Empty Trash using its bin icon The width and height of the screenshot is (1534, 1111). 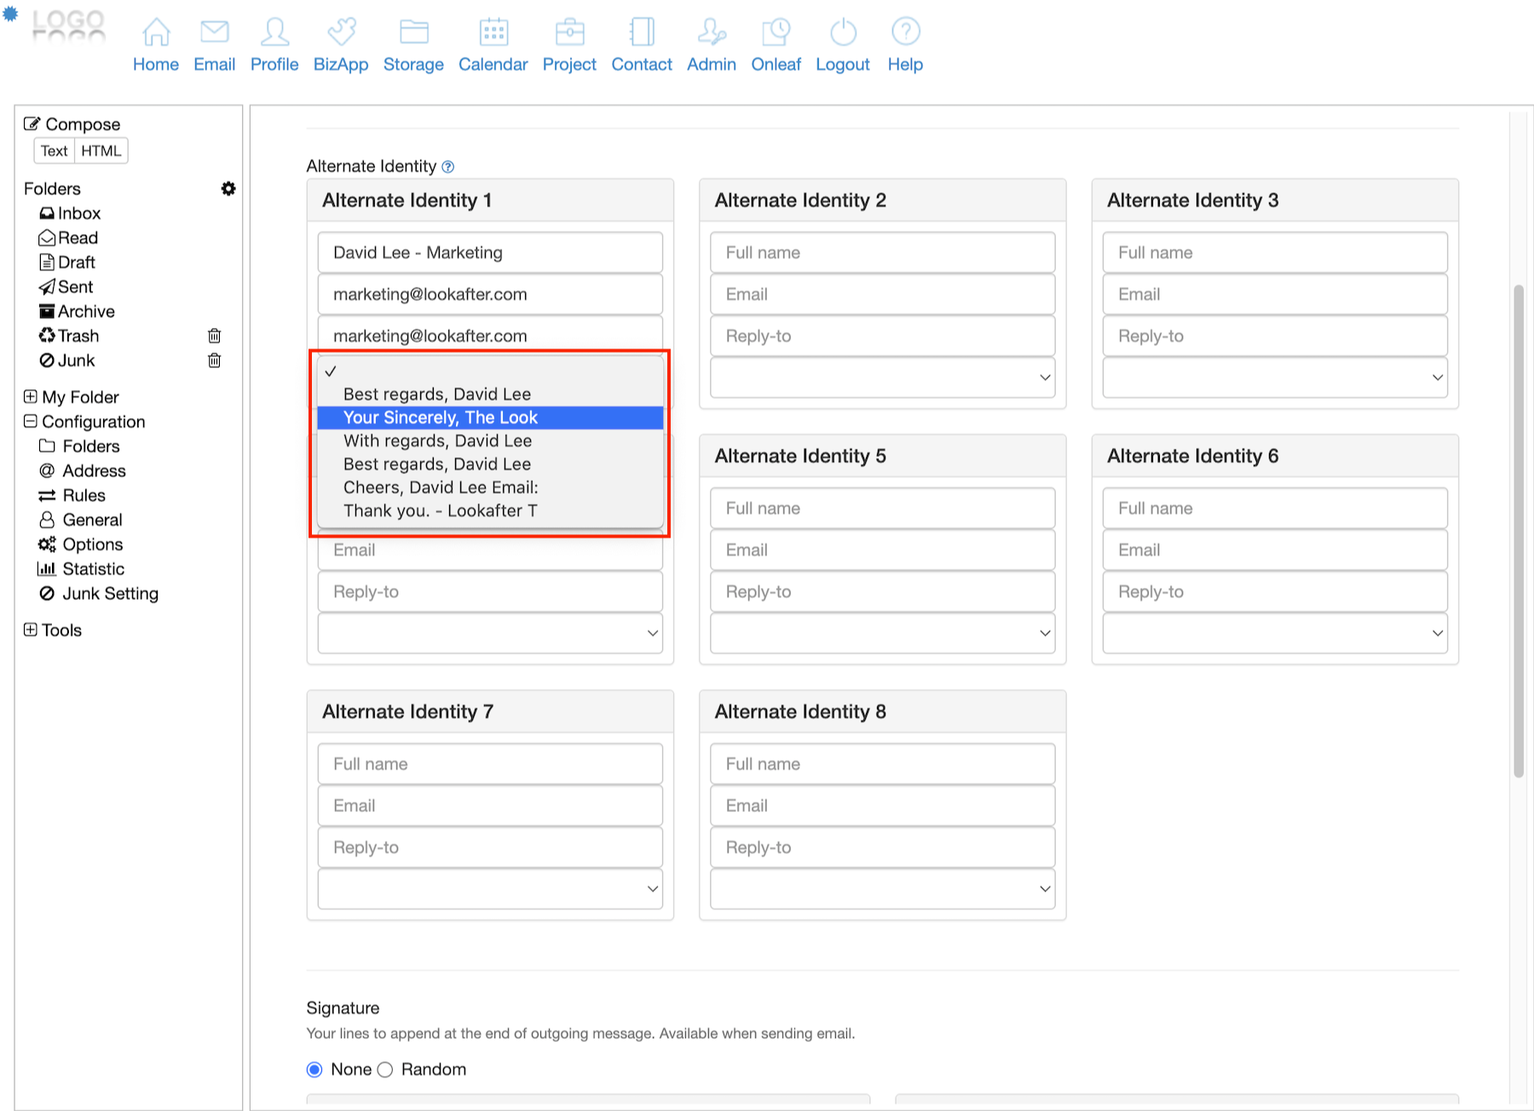215,336
